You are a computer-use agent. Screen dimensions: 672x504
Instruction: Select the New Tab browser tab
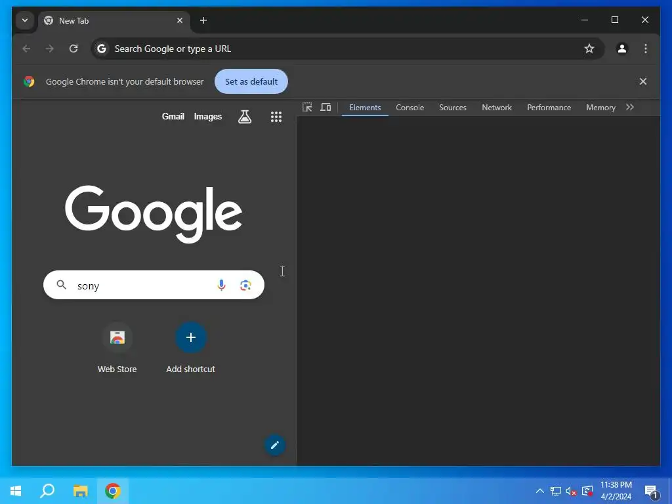tap(114, 20)
